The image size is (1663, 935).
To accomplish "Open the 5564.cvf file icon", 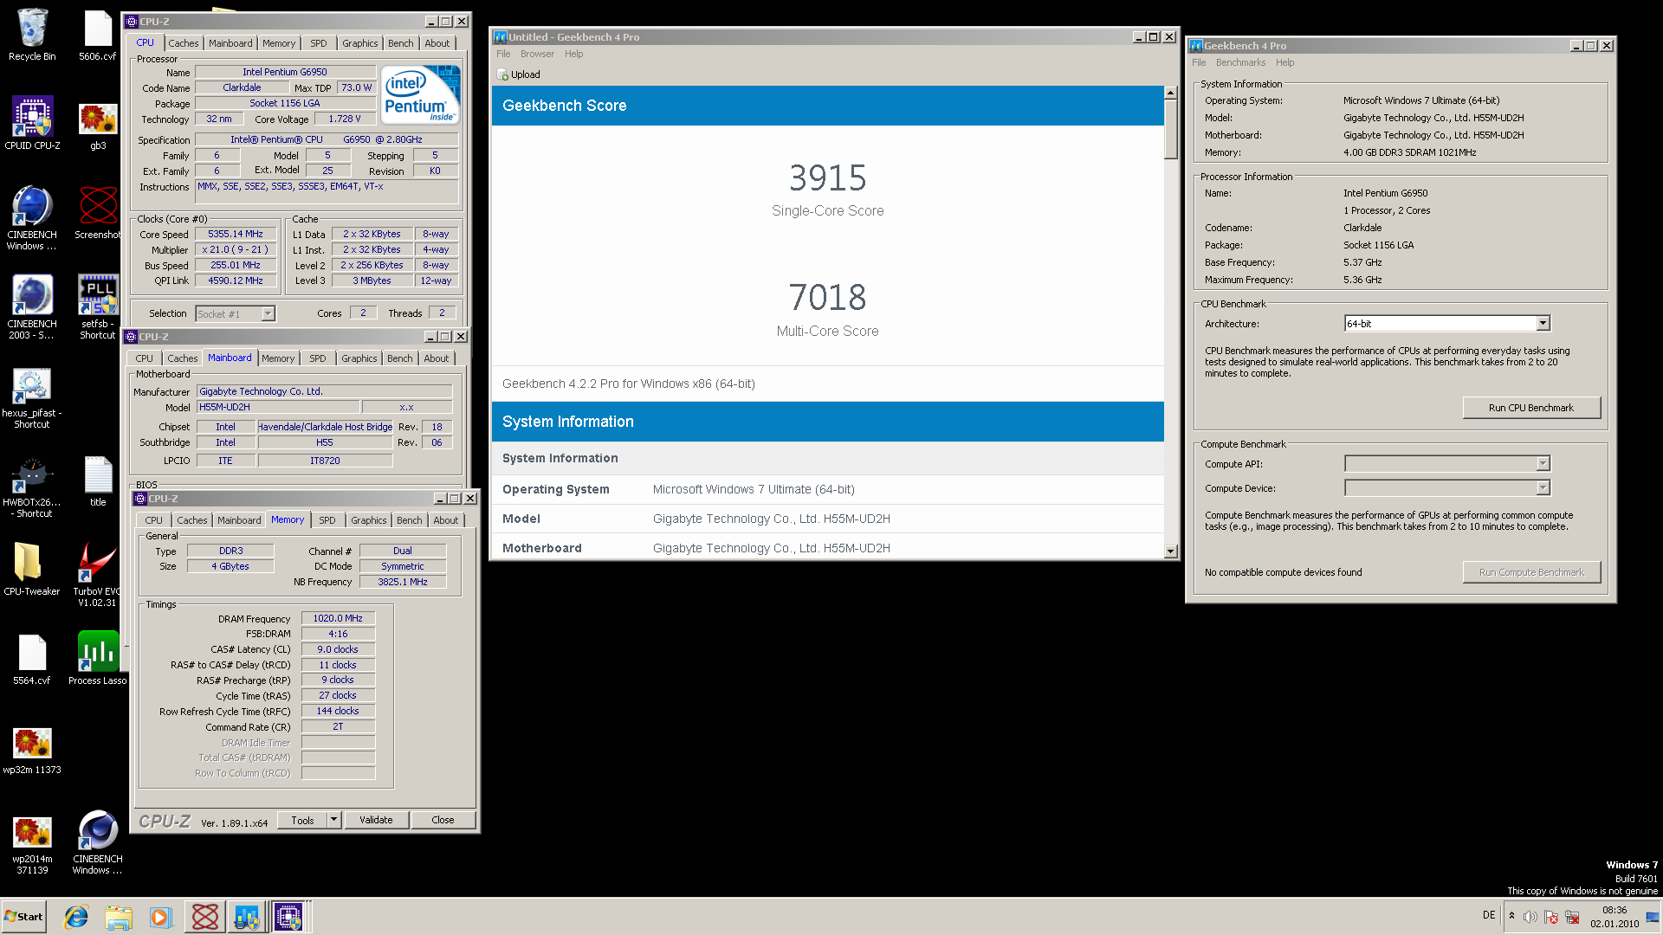I will [x=32, y=660].
